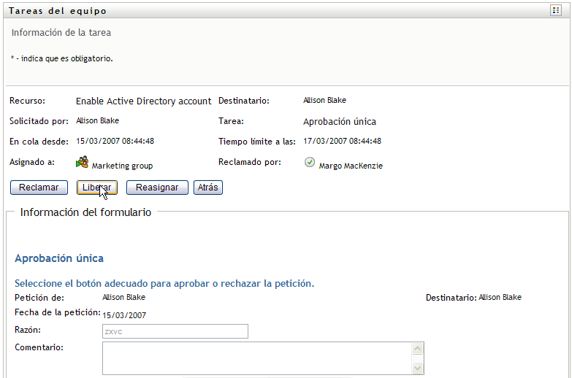Click the Margo MacKenzie name
The height and width of the screenshot is (378, 572).
click(351, 166)
